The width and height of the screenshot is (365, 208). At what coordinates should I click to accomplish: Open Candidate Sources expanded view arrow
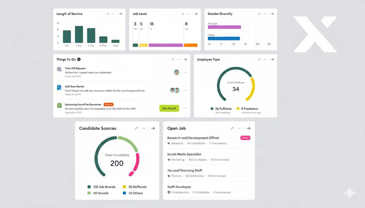point(153,128)
